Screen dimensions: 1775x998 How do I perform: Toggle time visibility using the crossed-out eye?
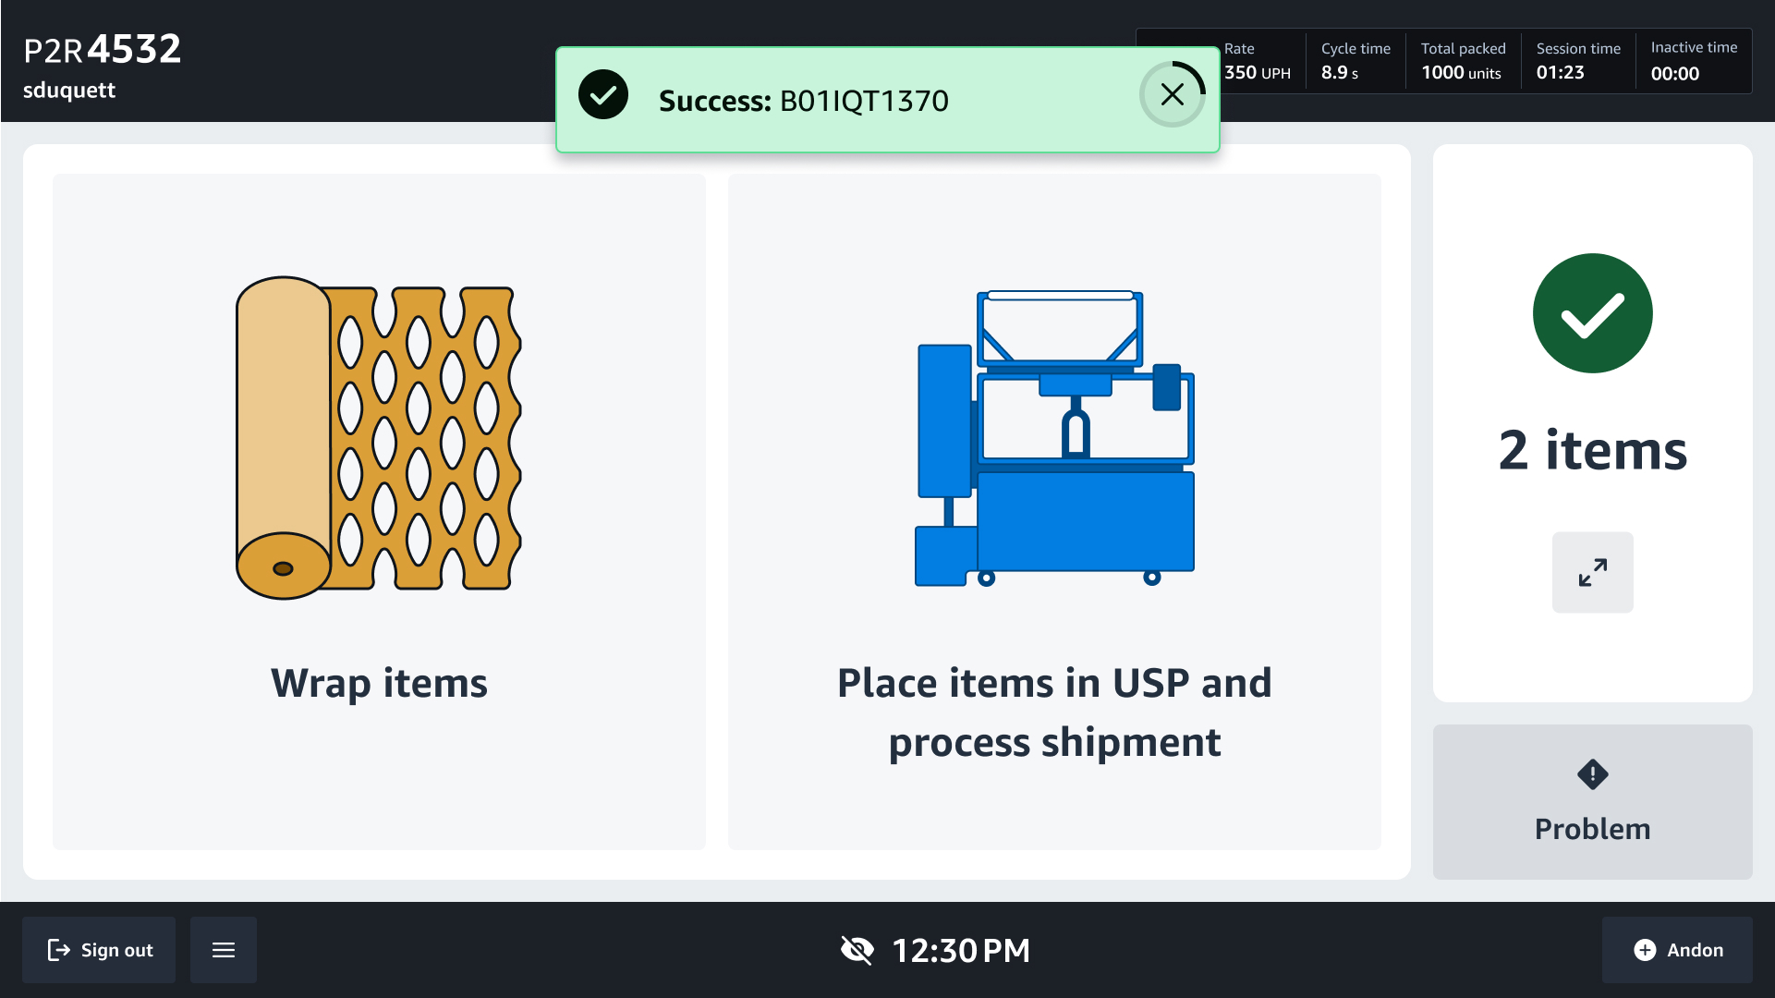(x=857, y=949)
